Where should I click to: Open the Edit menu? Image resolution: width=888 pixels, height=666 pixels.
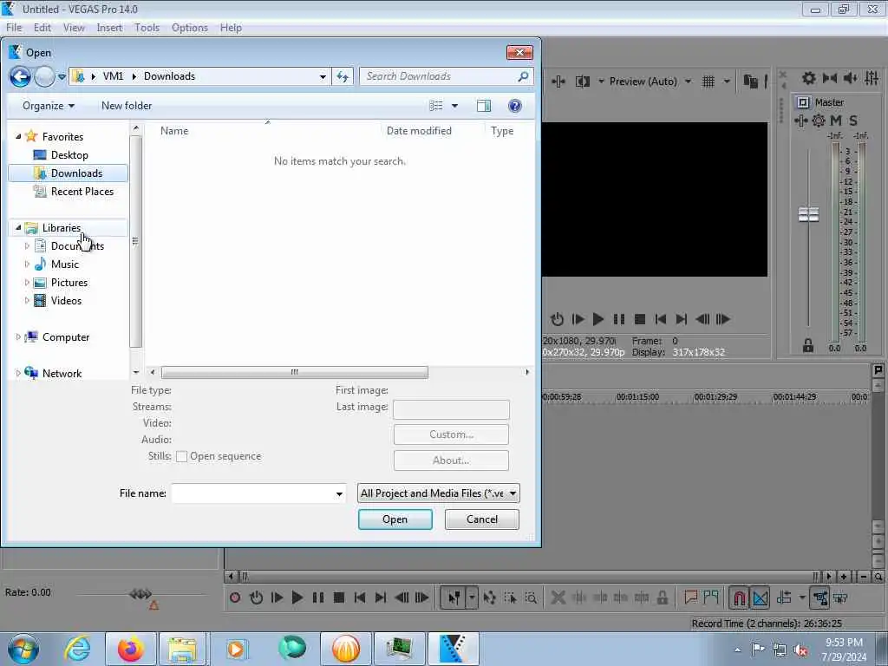click(42, 28)
